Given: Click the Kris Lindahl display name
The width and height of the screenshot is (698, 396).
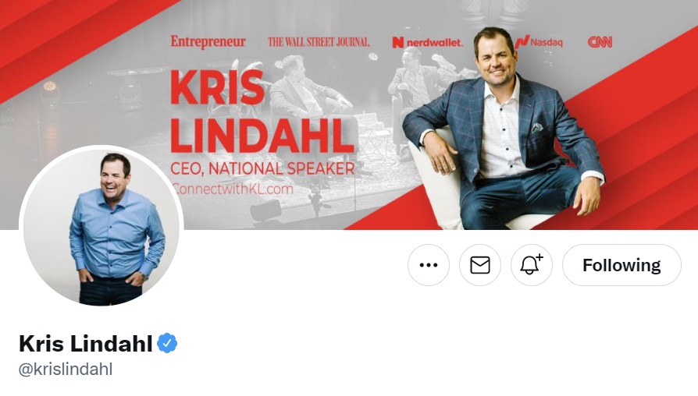Looking at the screenshot, I should pyautogui.click(x=85, y=343).
